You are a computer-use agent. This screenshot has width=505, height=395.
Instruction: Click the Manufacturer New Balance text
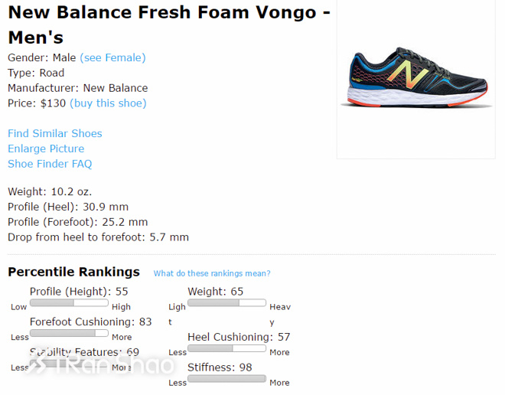tap(77, 88)
